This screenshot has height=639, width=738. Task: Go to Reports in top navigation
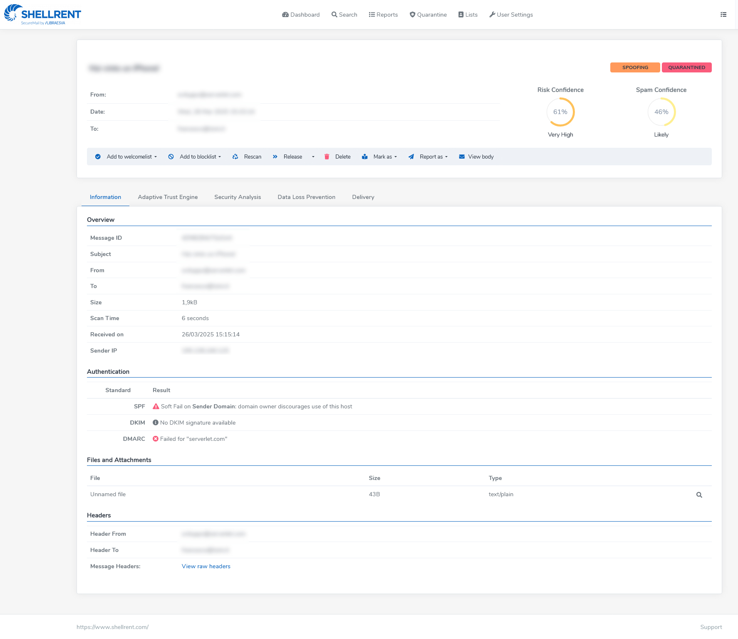click(383, 15)
